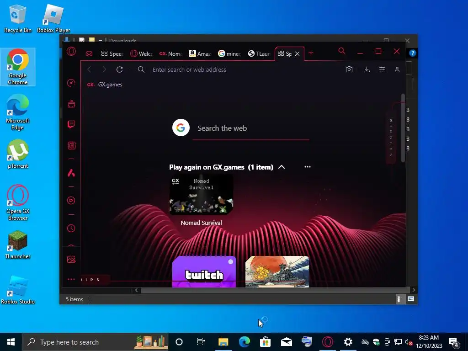The width and height of the screenshot is (468, 351).
Task: Switch to the Nomad GX tab
Action: pyautogui.click(x=171, y=54)
